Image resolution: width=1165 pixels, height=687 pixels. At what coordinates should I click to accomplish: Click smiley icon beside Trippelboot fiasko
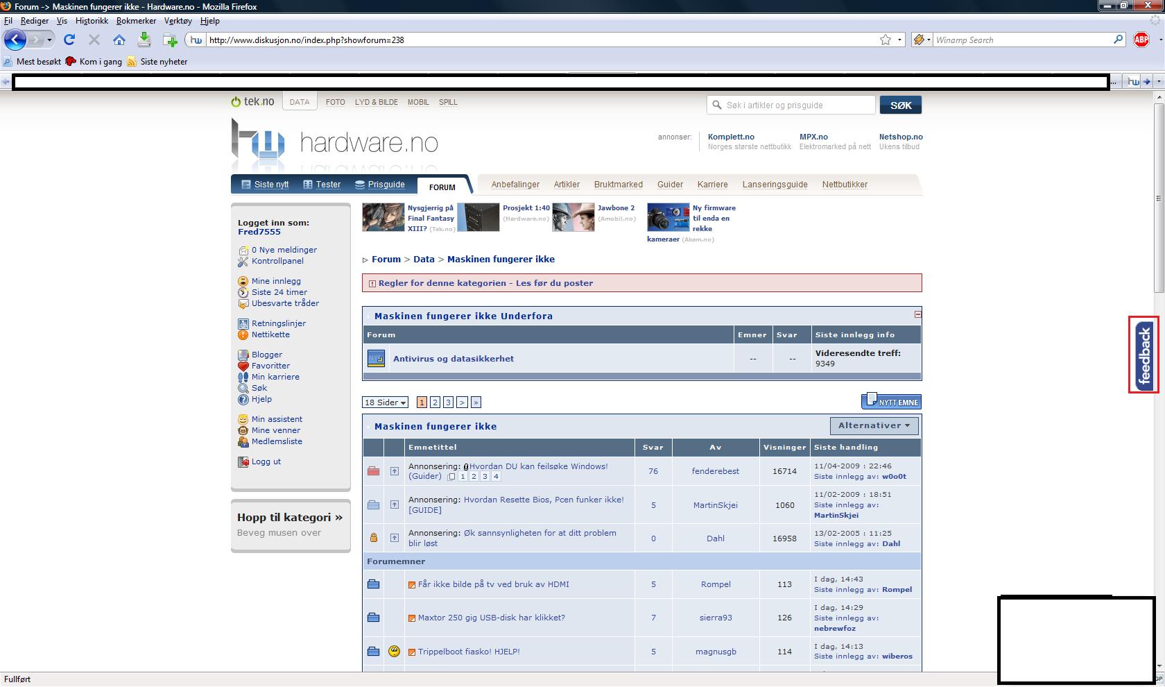(394, 651)
